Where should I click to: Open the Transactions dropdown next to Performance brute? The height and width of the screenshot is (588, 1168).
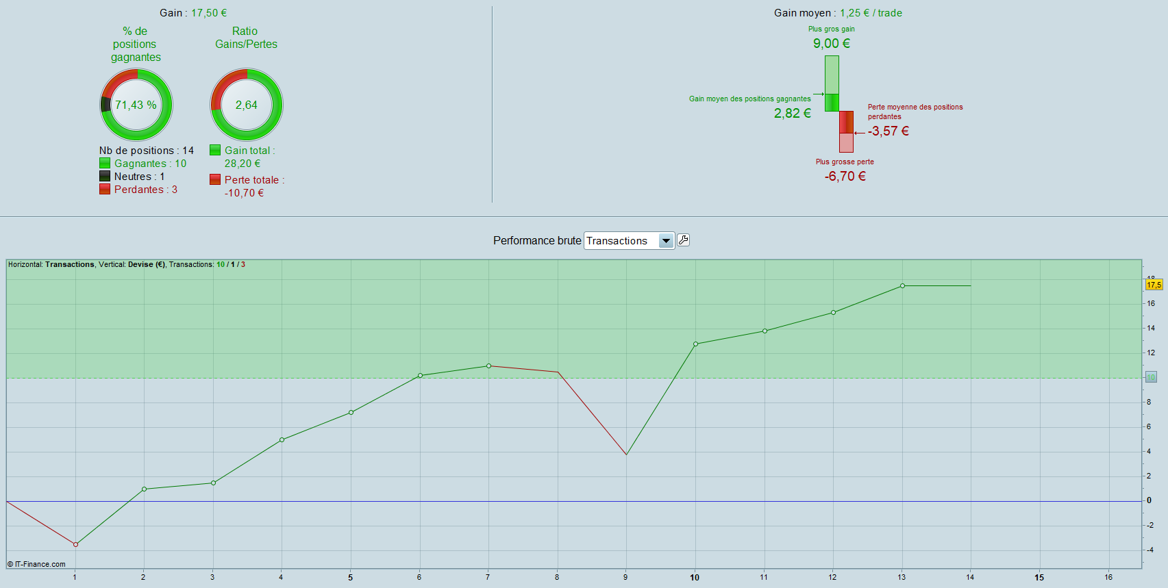[629, 241]
